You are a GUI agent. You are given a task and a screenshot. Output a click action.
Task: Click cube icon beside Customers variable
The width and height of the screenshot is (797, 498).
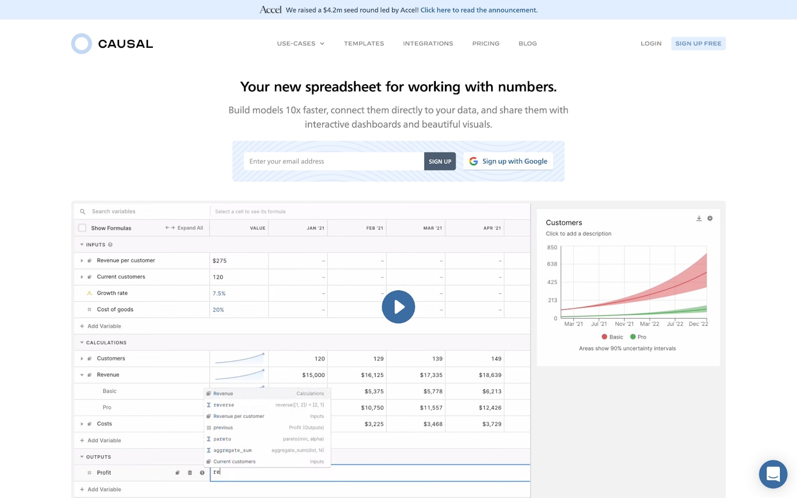pos(90,359)
